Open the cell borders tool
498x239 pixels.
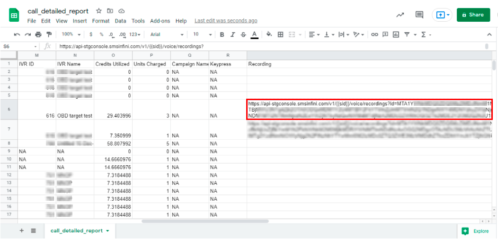(280, 34)
